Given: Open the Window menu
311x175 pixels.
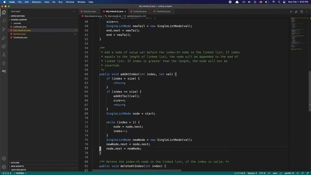Looking at the screenshot, I should (x=81, y=2).
